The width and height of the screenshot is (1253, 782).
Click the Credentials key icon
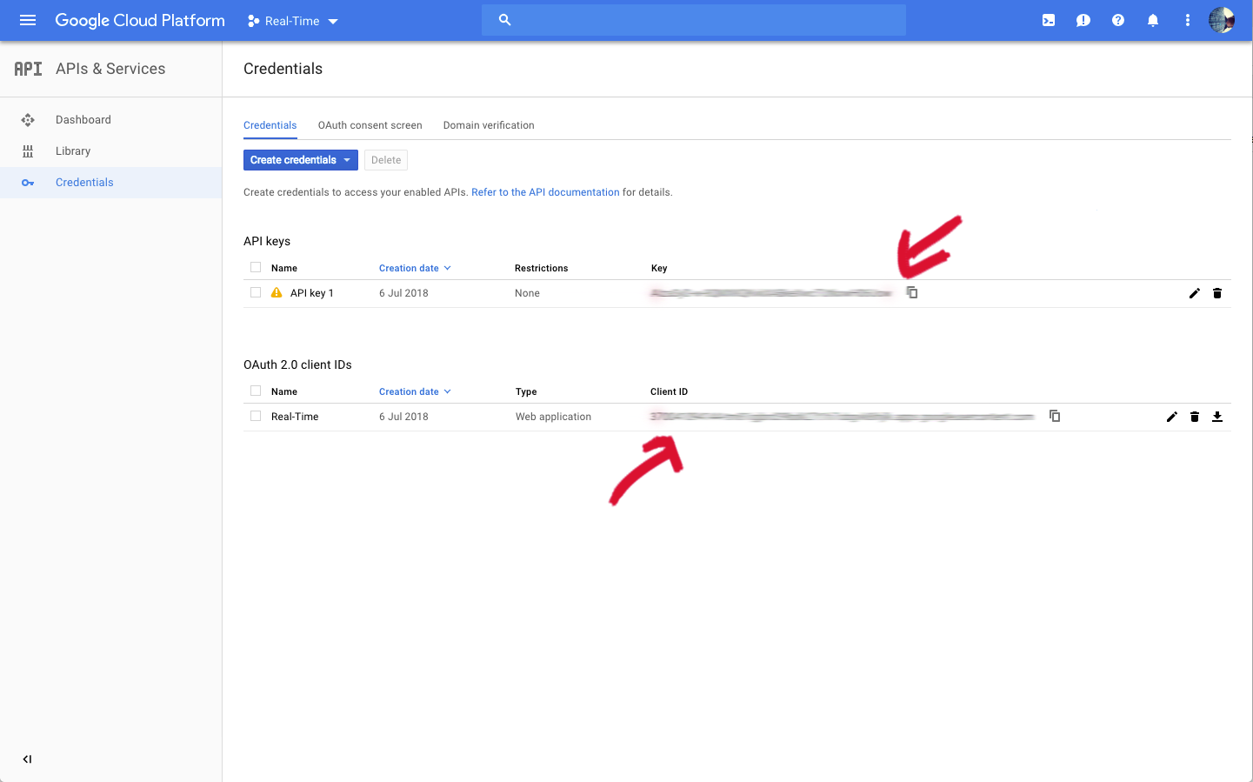click(x=28, y=183)
